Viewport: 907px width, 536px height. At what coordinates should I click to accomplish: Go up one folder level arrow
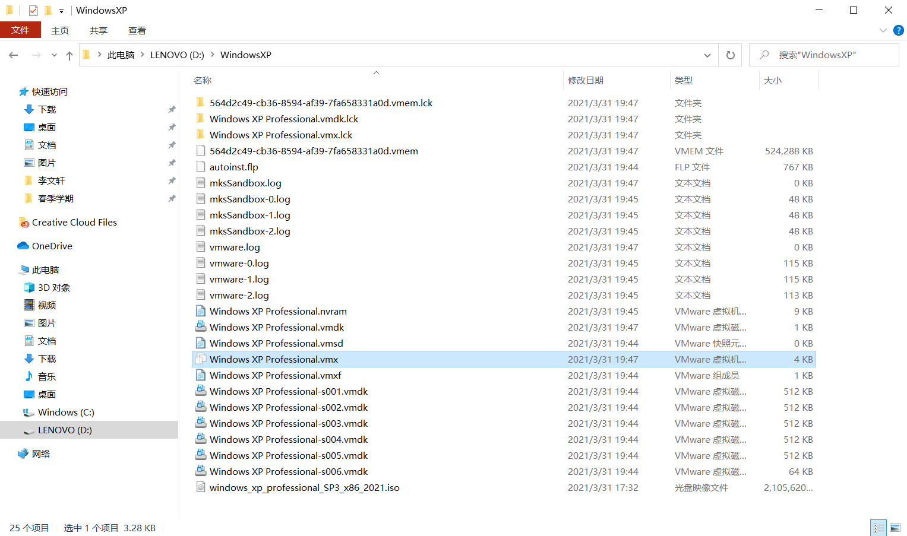tap(69, 55)
